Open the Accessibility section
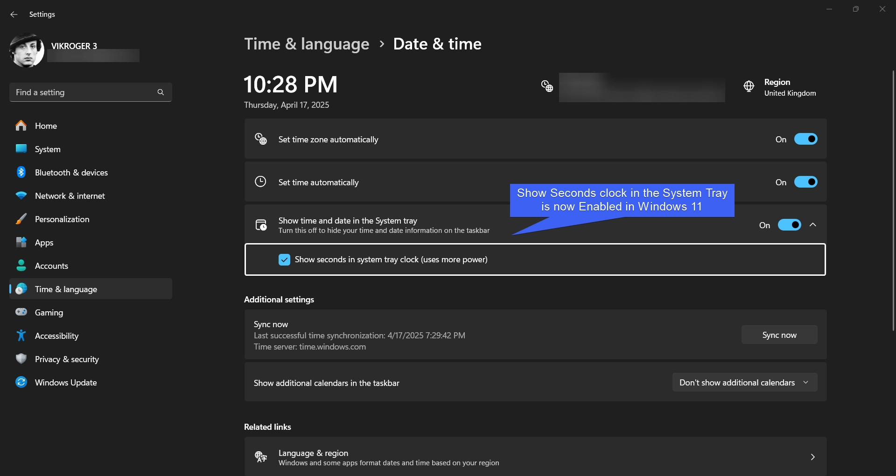Viewport: 896px width, 476px height. coord(56,336)
